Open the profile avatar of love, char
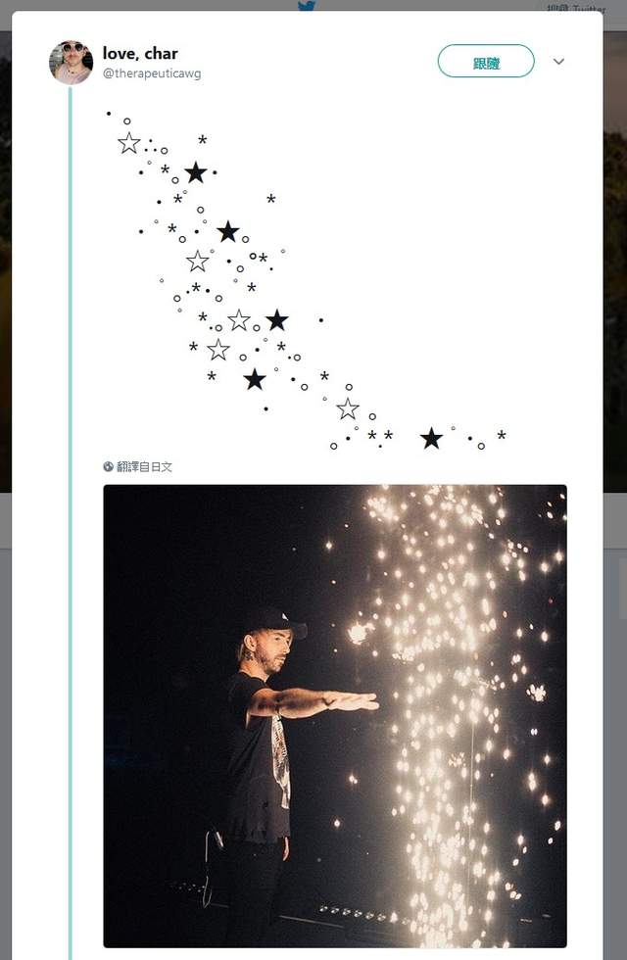 [71, 63]
